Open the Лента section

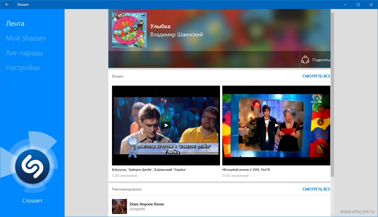click(15, 24)
